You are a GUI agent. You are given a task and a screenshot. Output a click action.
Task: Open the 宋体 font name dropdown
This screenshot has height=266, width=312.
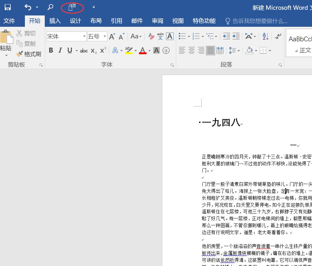(84, 37)
